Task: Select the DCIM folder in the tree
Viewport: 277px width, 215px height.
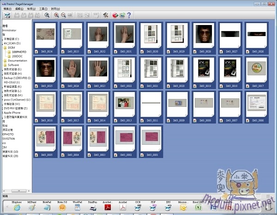Action: pos(12,48)
